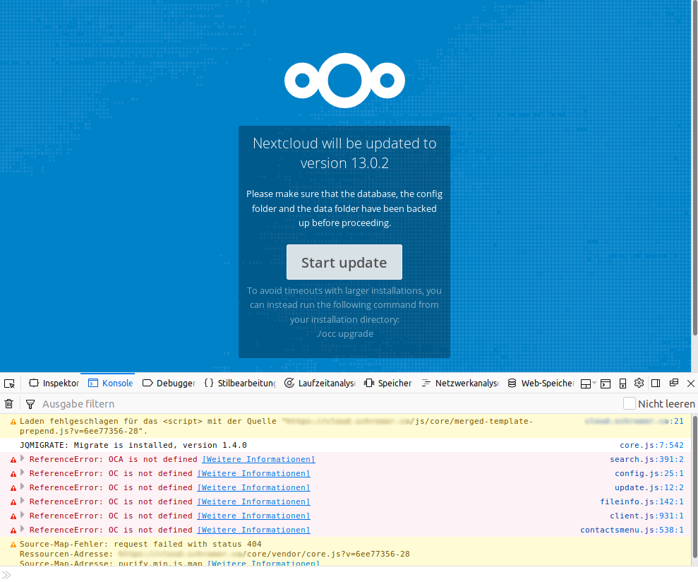Expand the update.js ReferenceError entry

tap(22, 487)
